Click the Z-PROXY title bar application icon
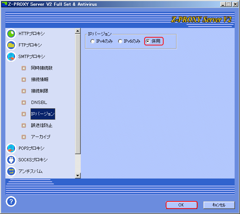The width and height of the screenshot is (240, 214). [4, 4]
